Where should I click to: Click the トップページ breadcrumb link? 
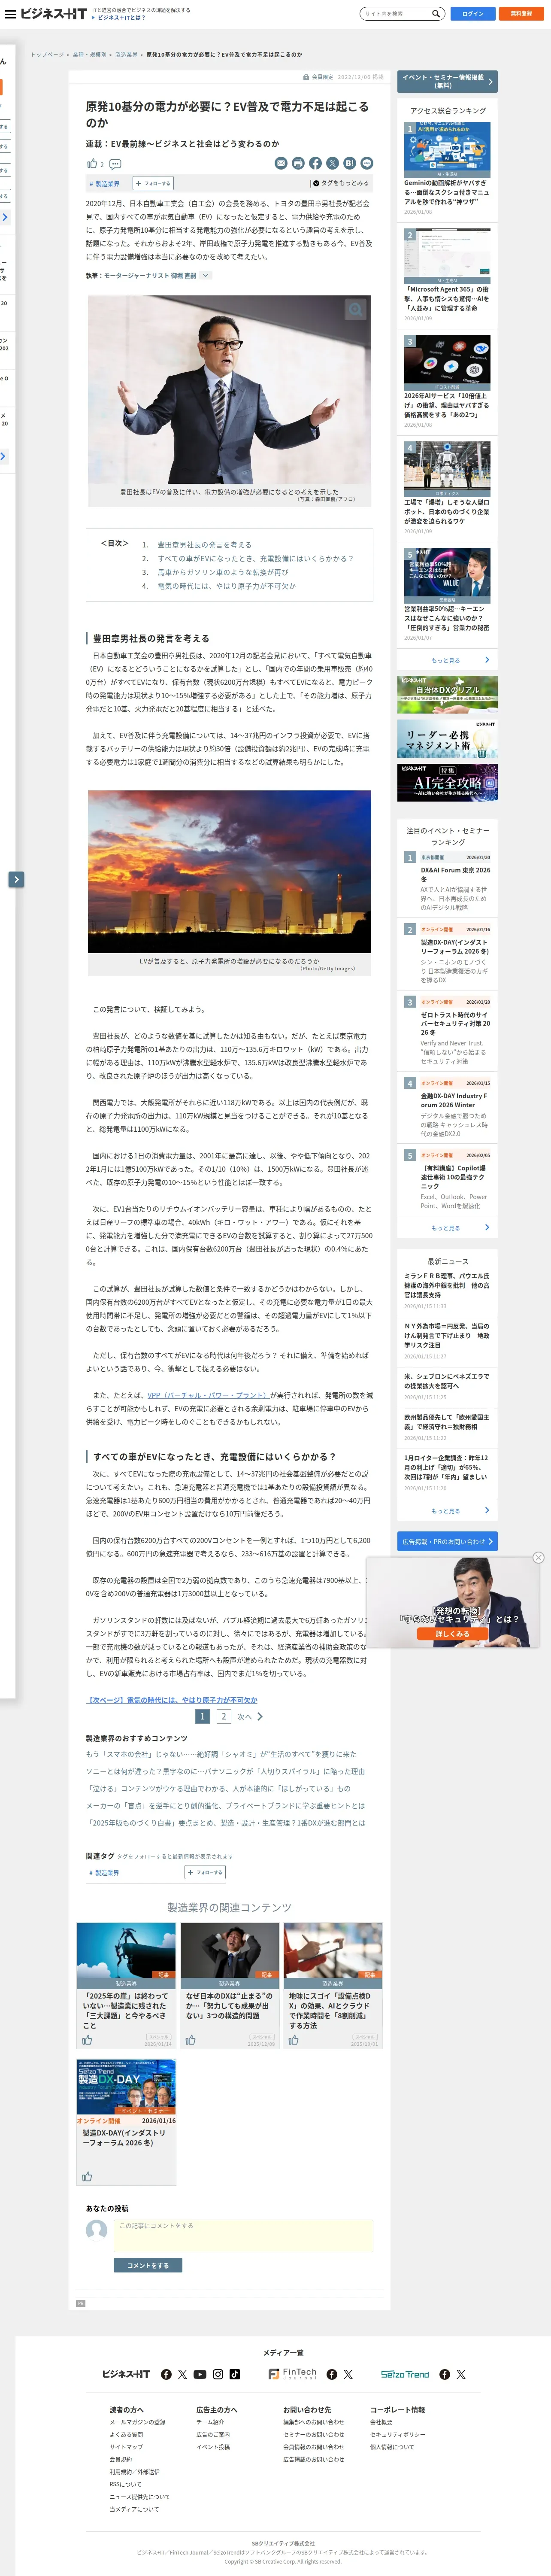click(47, 55)
